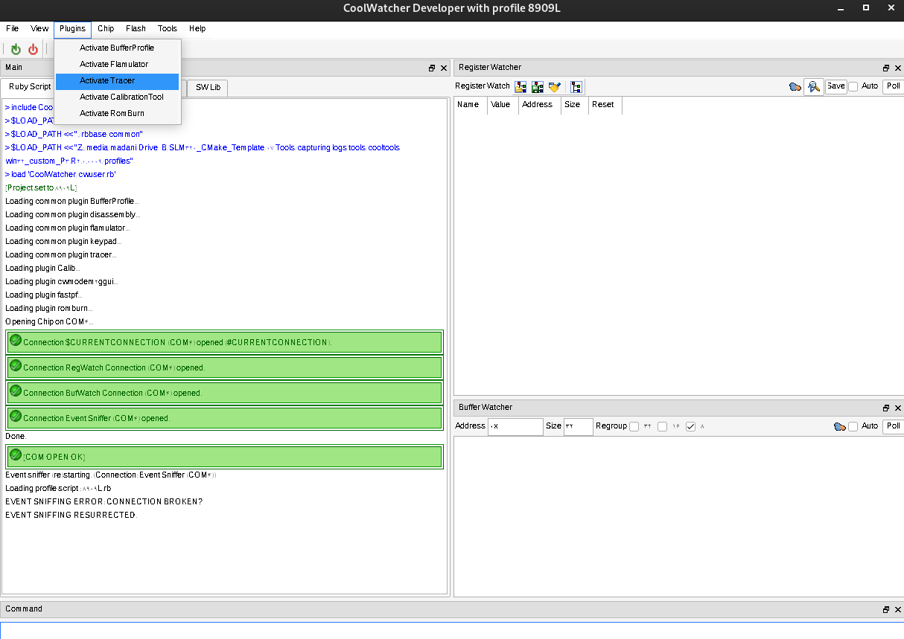This screenshot has height=639, width=904.
Task: Click Poll button in Register Watcher
Action: tap(894, 86)
